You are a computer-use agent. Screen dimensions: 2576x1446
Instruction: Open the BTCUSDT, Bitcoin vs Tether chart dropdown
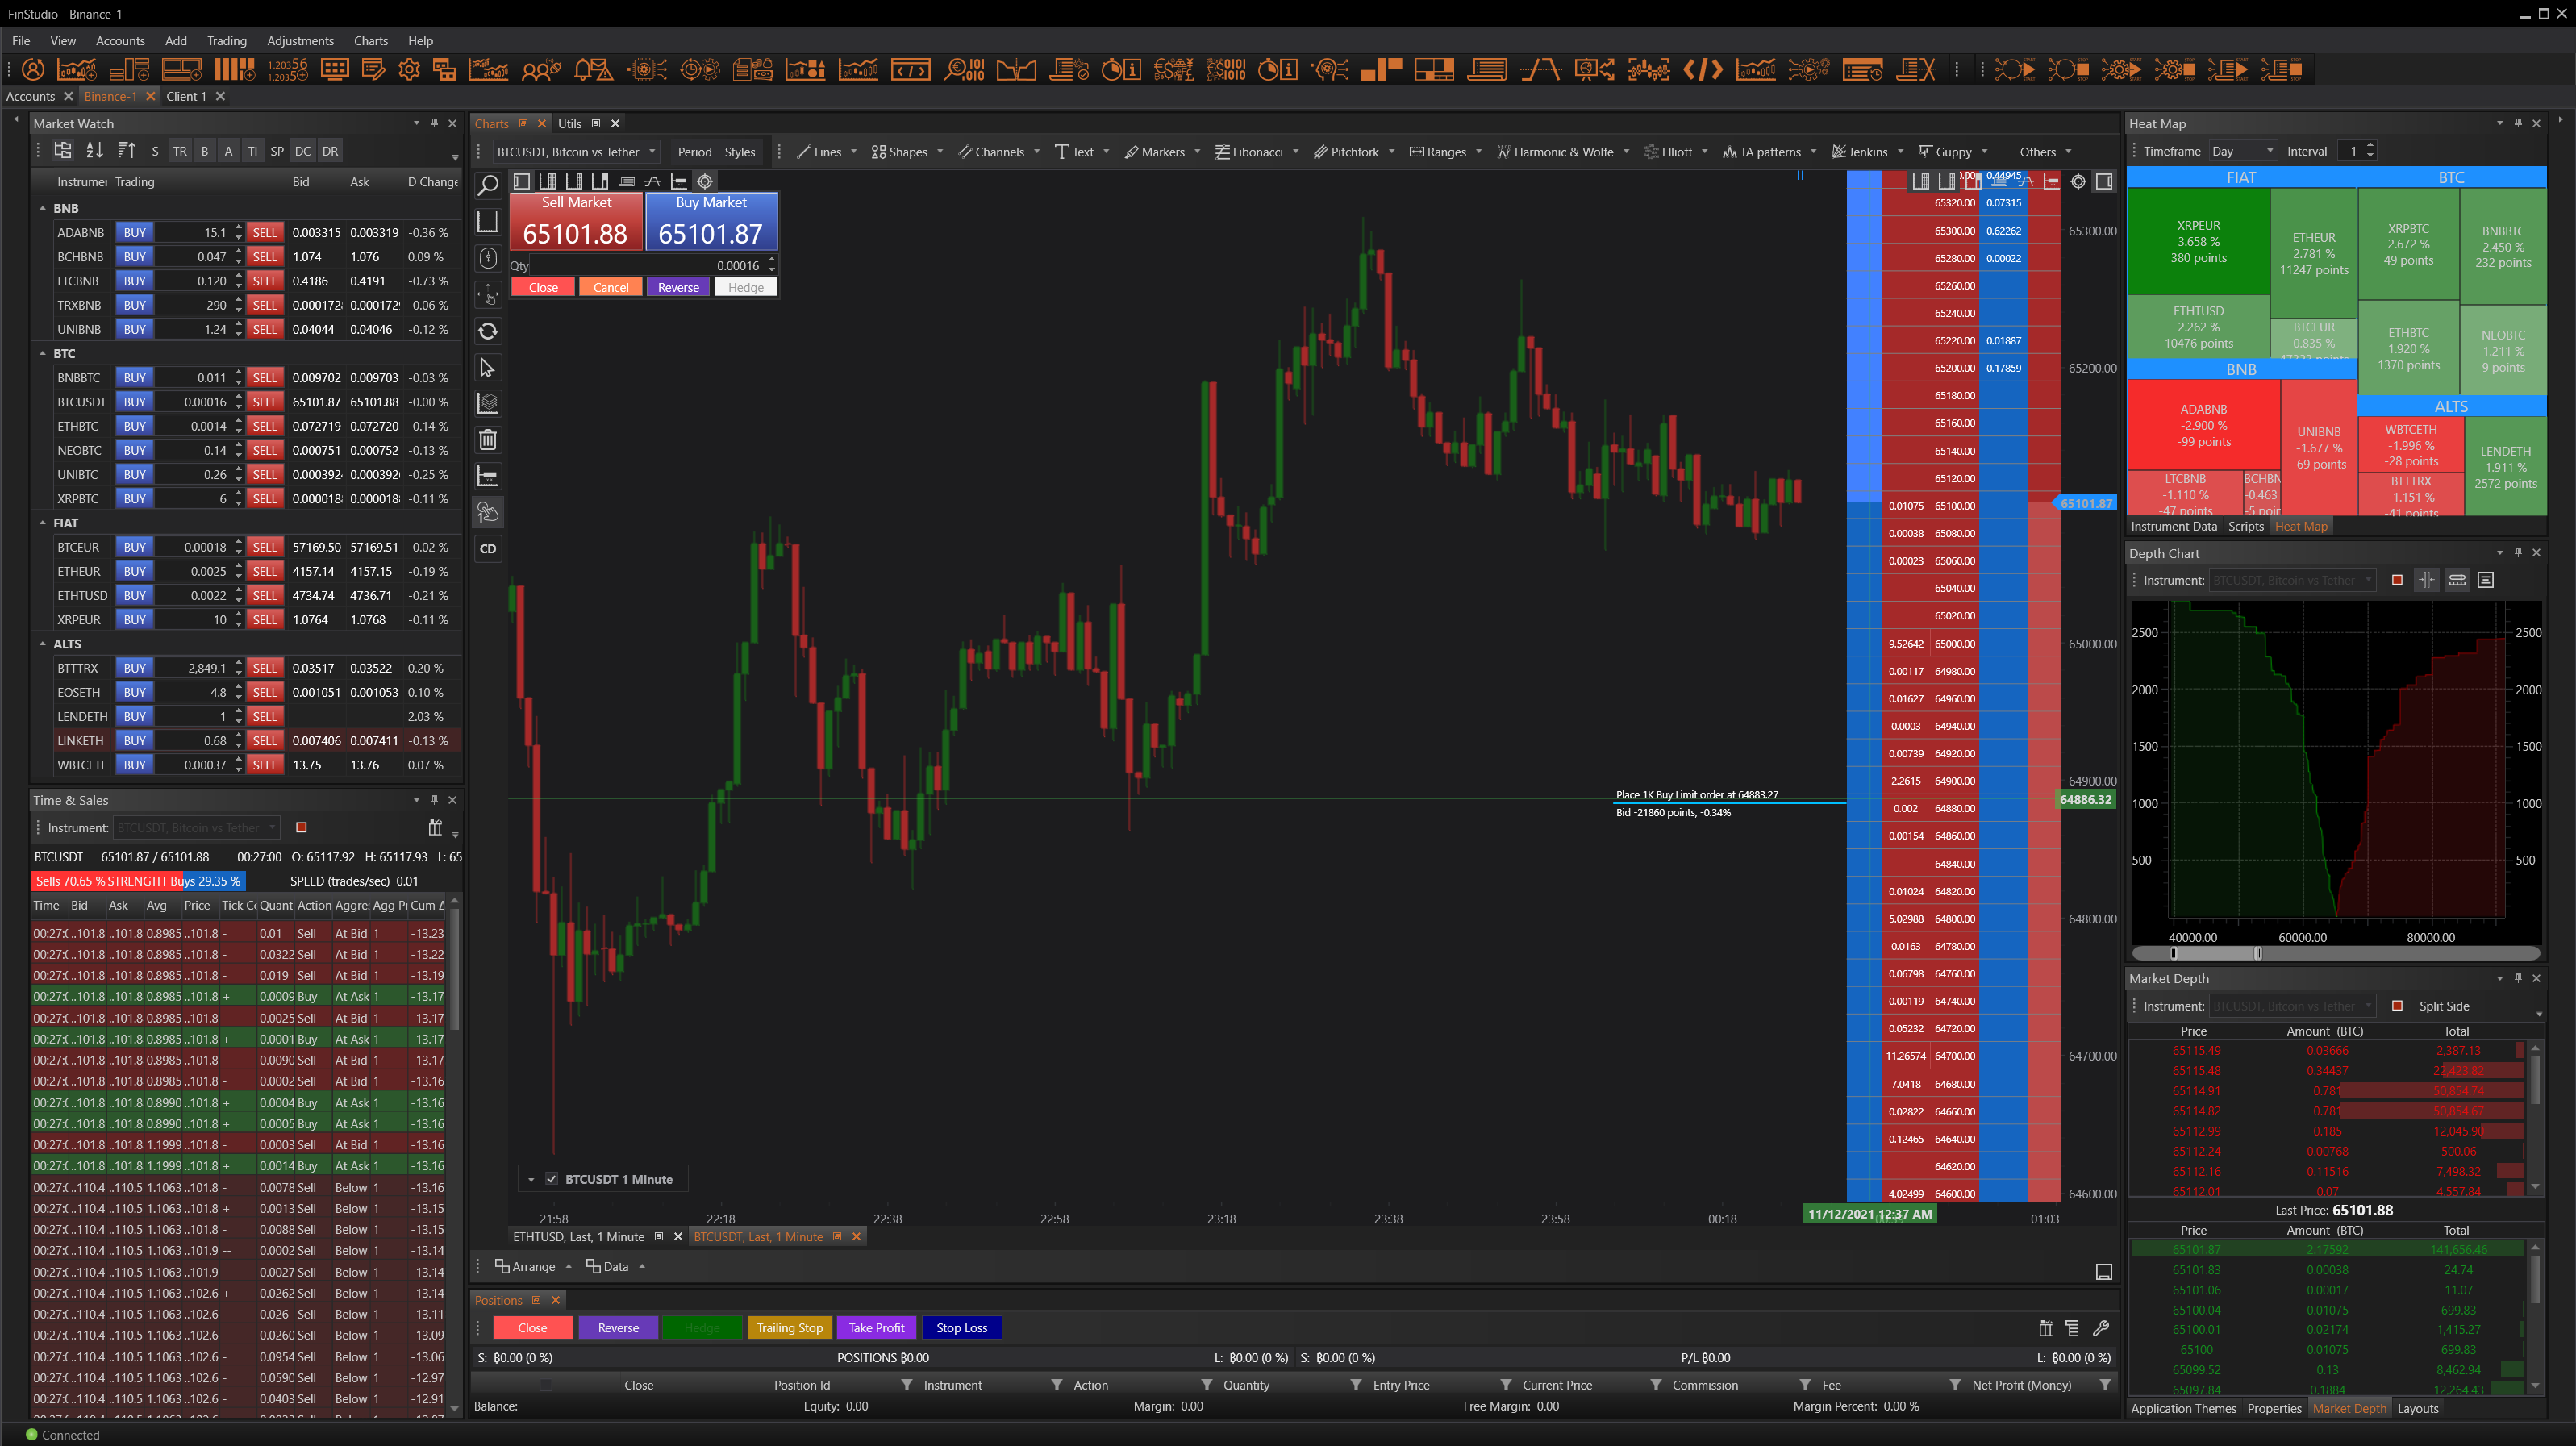click(x=577, y=152)
